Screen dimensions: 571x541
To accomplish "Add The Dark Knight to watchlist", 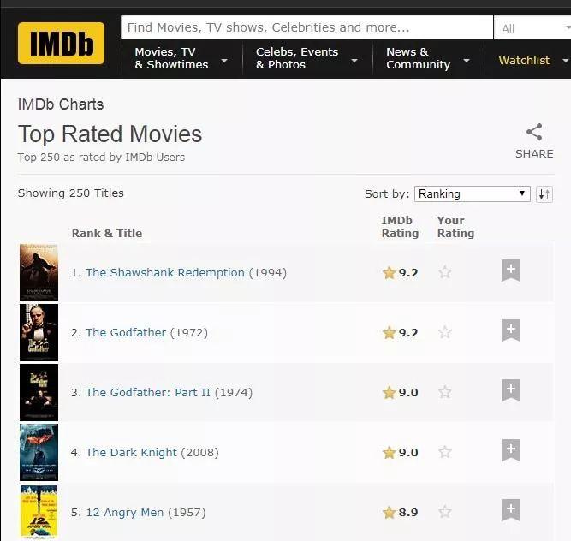I will coord(511,450).
